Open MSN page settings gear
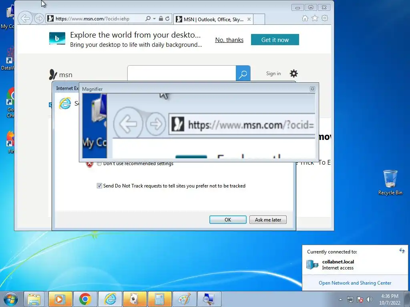Screen dimensions: 410x307 coord(293,74)
